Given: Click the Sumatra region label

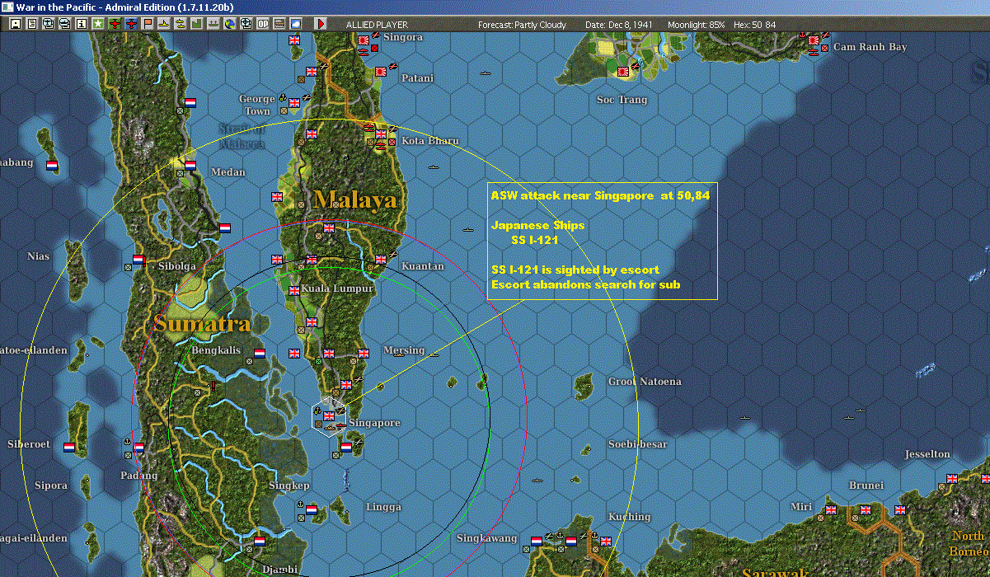Looking at the screenshot, I should click(202, 323).
